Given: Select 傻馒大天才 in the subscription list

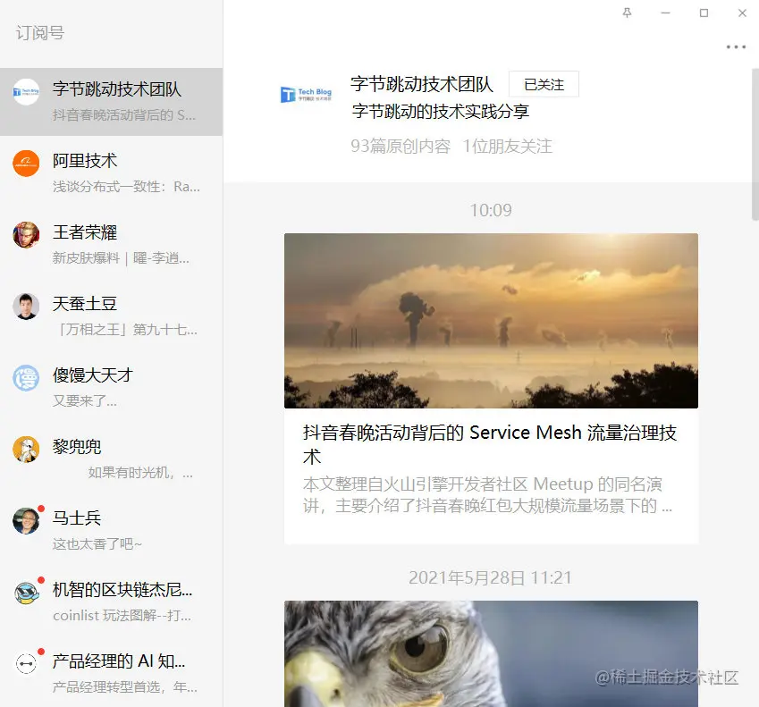Looking at the screenshot, I should click(x=112, y=387).
